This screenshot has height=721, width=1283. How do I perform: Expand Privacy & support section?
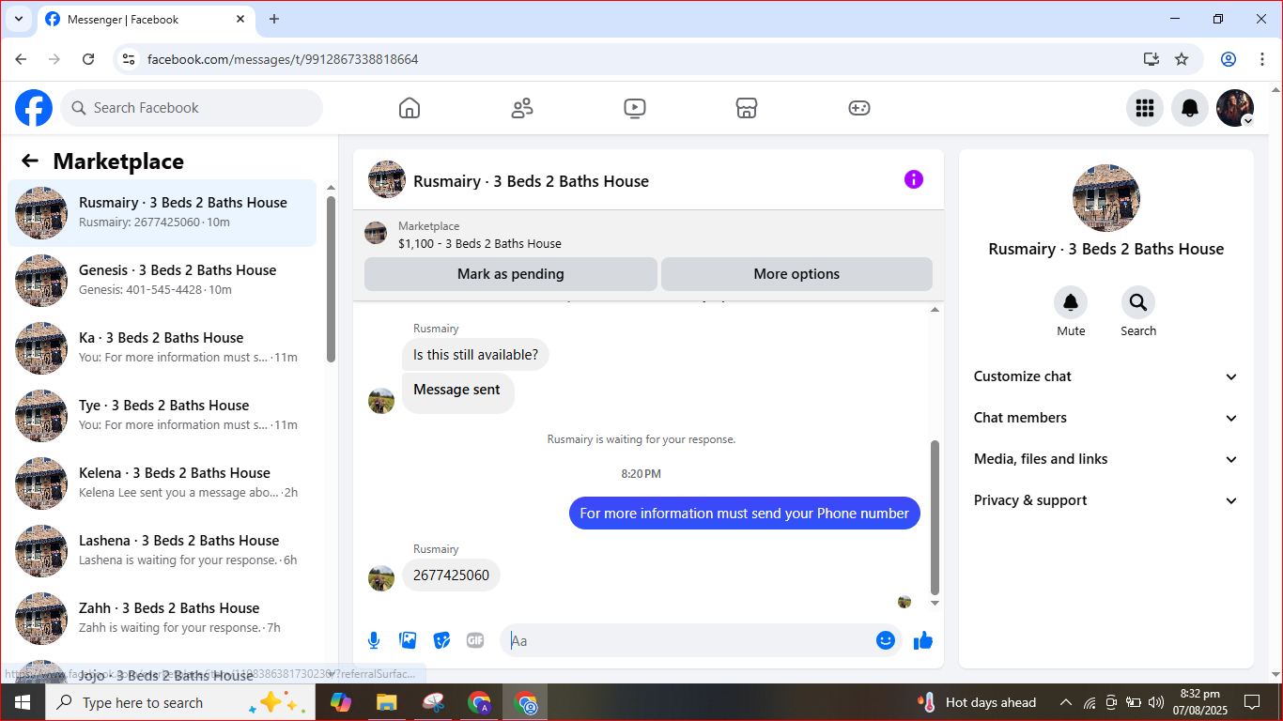pyautogui.click(x=1106, y=500)
